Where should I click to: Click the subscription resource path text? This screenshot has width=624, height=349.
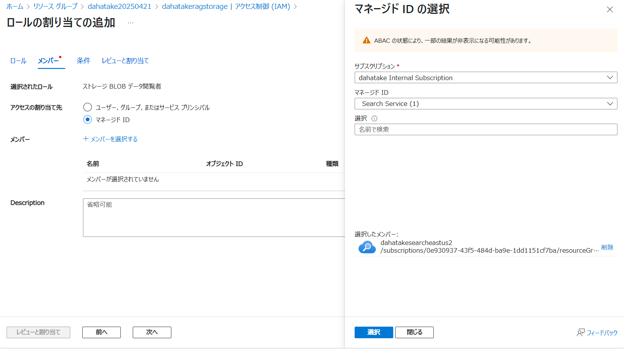(489, 250)
